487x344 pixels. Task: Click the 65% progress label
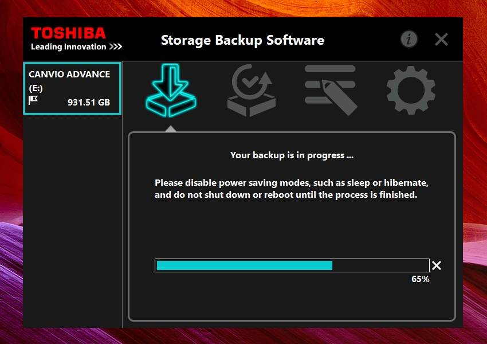point(420,279)
